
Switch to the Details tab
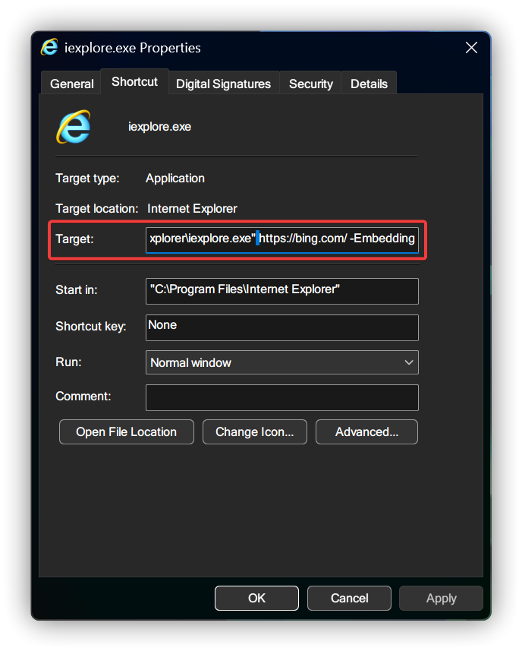(x=369, y=84)
